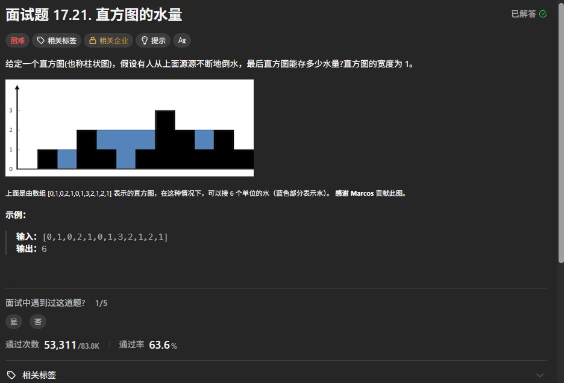Click the 1/5 counter text

click(x=101, y=303)
